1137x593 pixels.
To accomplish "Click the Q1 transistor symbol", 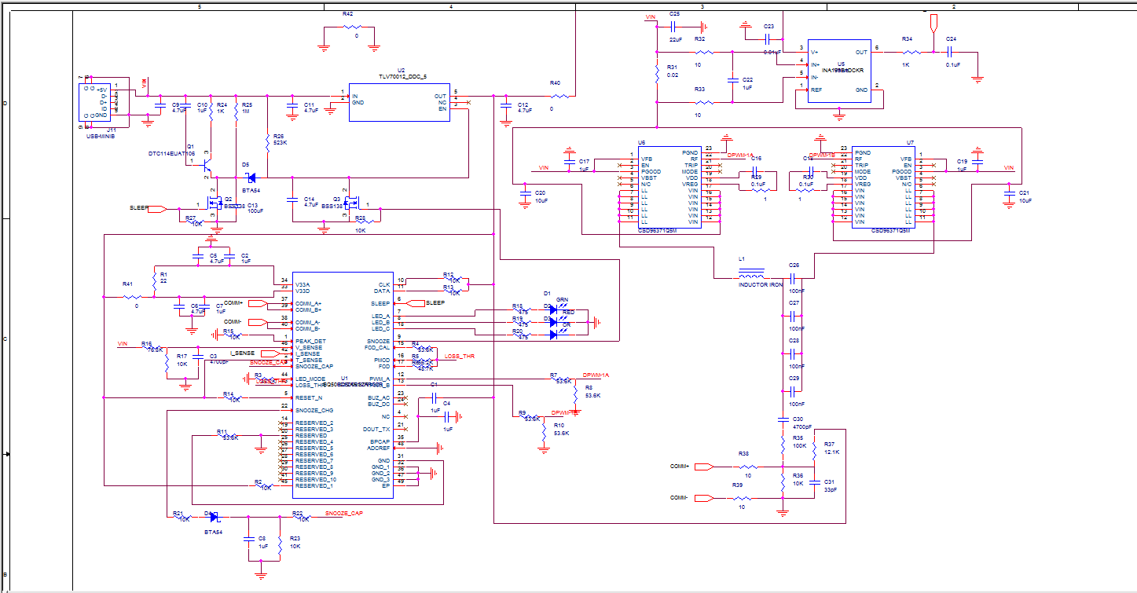I will pyautogui.click(x=206, y=166).
